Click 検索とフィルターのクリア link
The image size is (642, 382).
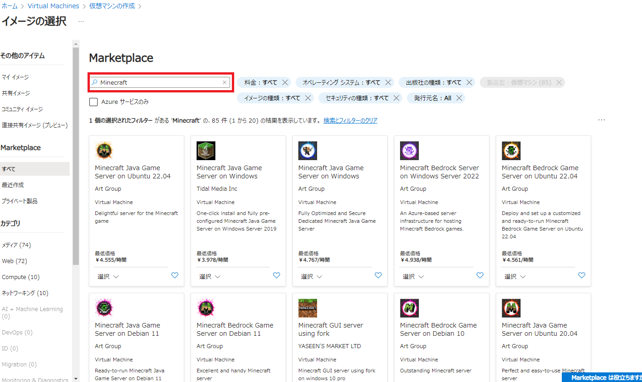351,120
